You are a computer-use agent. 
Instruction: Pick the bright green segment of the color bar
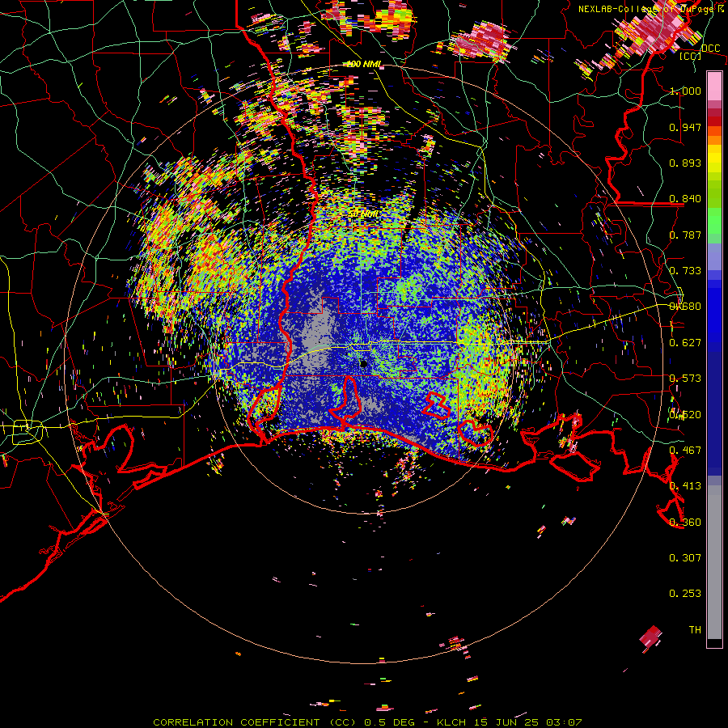point(714,221)
